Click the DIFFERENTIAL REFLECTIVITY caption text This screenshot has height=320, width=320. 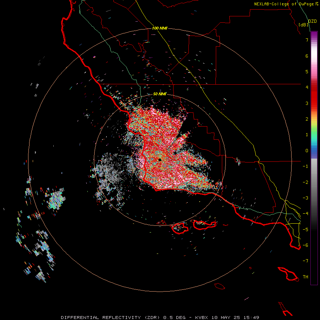(101, 318)
